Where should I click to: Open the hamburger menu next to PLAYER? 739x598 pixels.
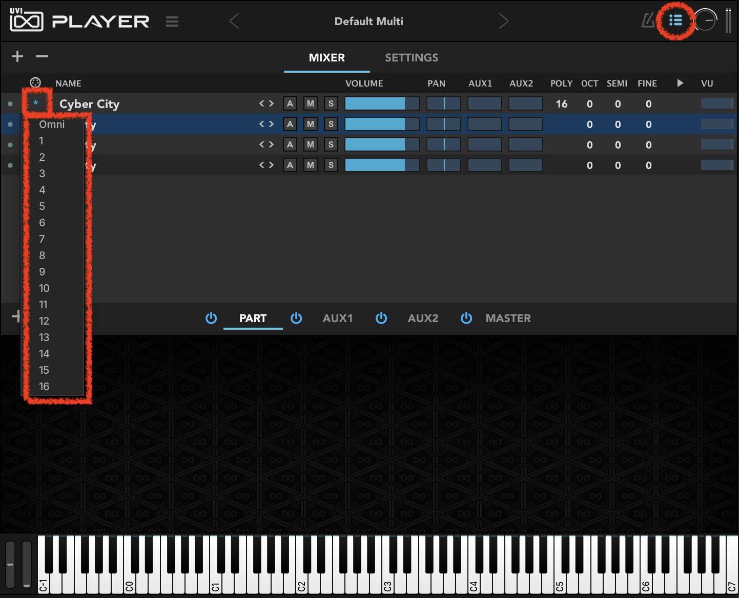(x=172, y=22)
